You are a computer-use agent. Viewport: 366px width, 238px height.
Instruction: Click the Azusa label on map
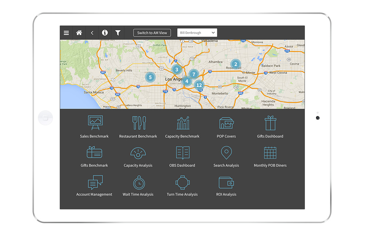pyautogui.click(x=289, y=46)
